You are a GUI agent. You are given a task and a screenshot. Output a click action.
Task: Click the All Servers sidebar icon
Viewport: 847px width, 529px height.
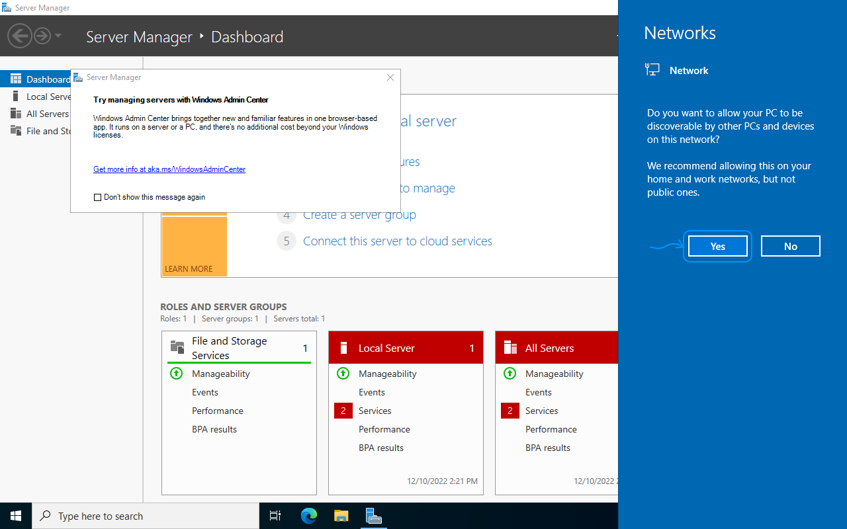click(x=16, y=114)
